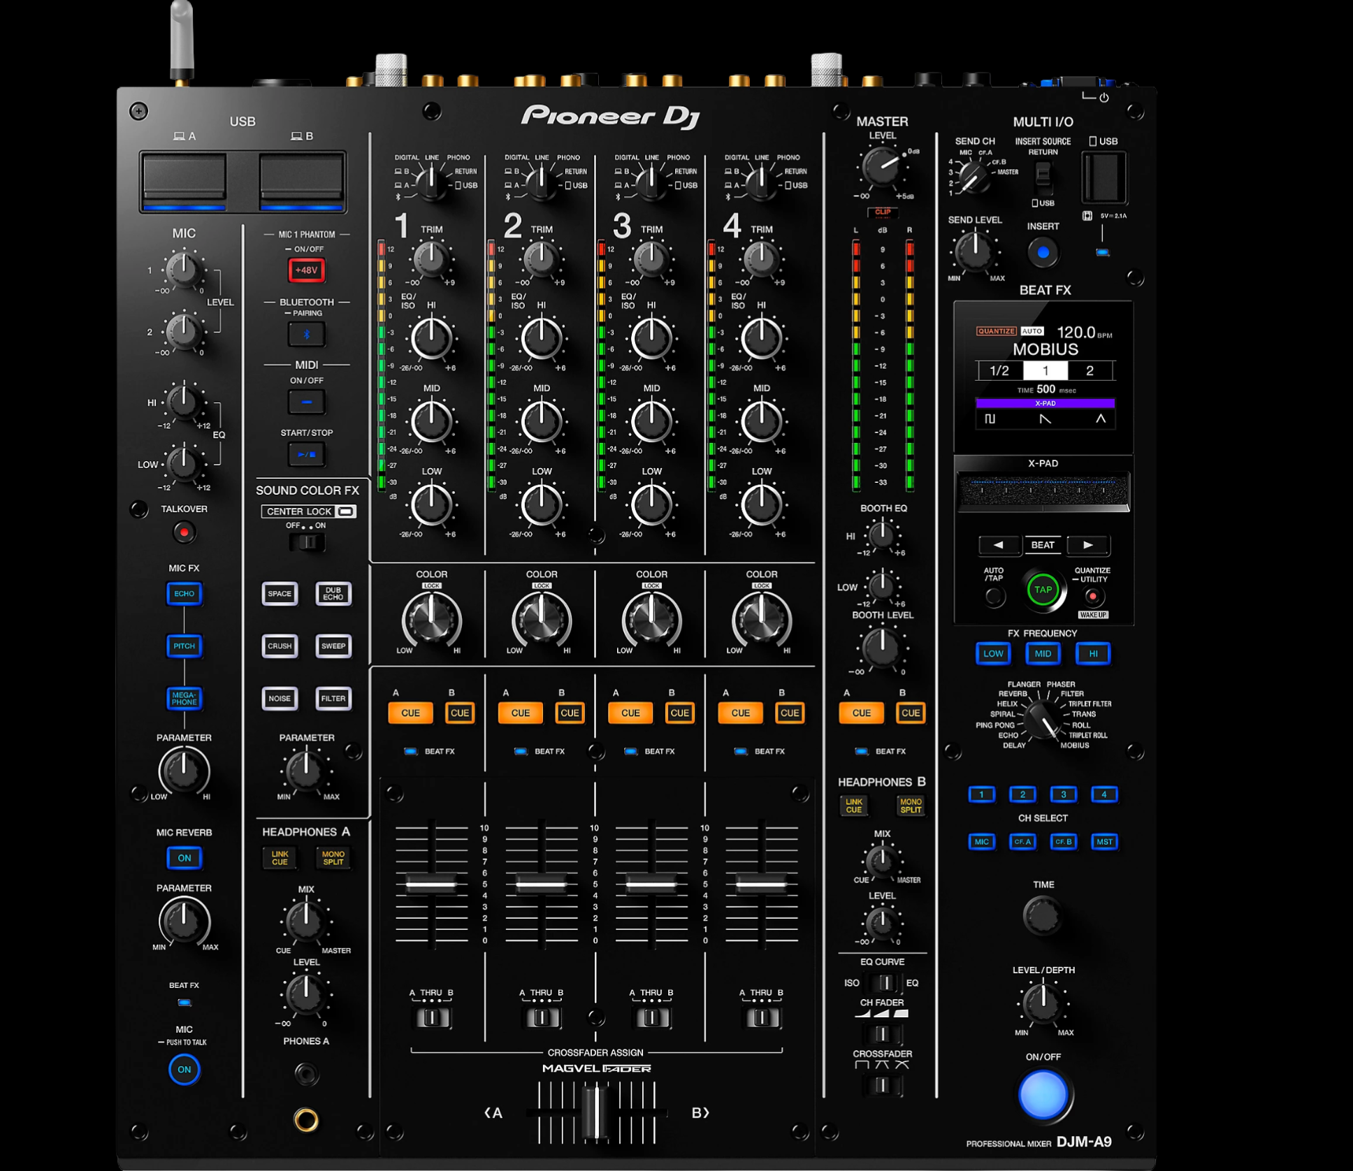The height and width of the screenshot is (1171, 1353).
Task: Click the Magvel crossfader handle
Action: pos(596,1112)
